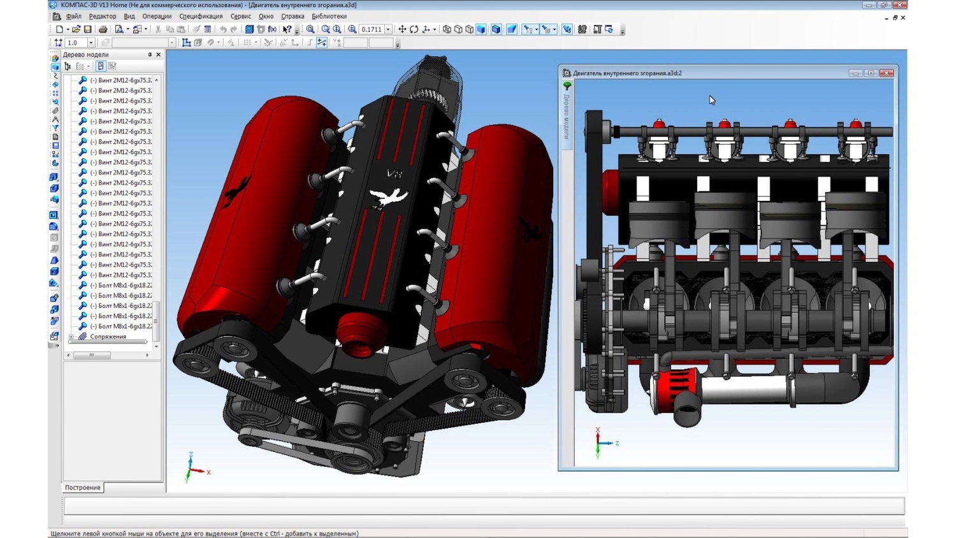Toggle the parametric mode button in the second toolbar

click(x=321, y=43)
